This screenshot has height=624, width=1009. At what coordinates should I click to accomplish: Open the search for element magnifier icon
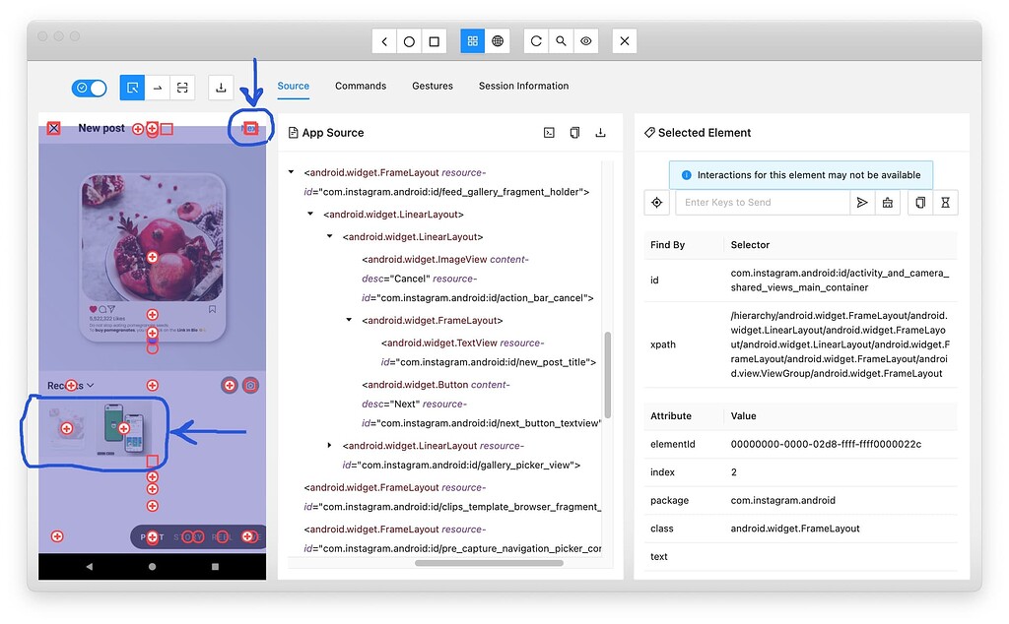[561, 40]
